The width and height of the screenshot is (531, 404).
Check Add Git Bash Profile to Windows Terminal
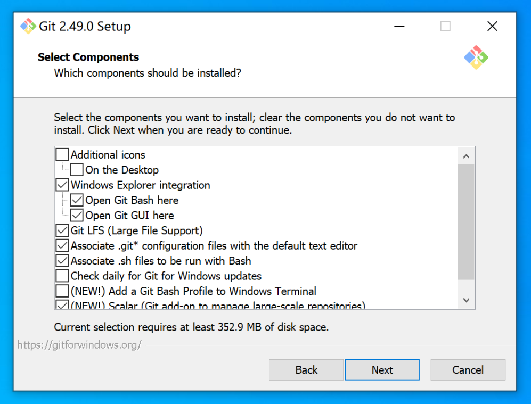click(62, 292)
